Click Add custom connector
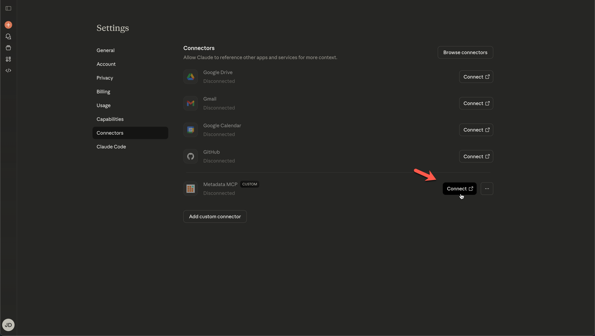This screenshot has width=595, height=336. [x=215, y=217]
